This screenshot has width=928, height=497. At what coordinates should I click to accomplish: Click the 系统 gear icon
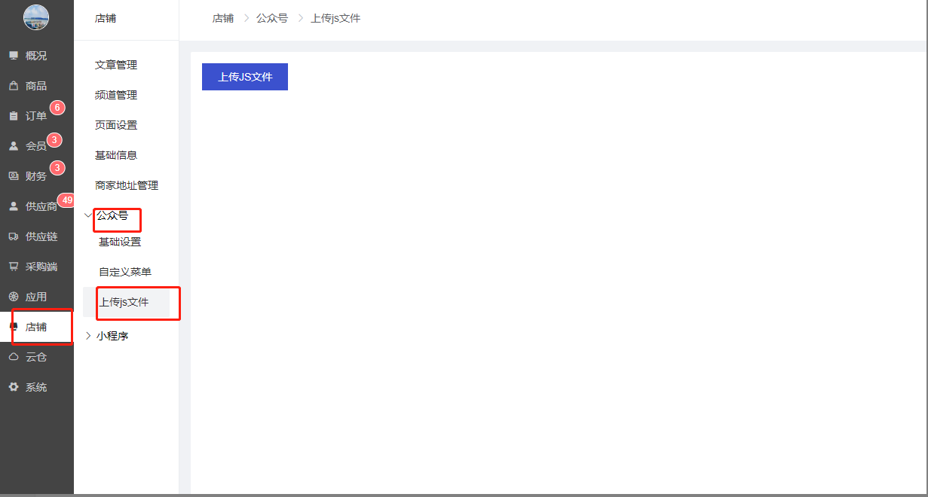click(x=14, y=387)
